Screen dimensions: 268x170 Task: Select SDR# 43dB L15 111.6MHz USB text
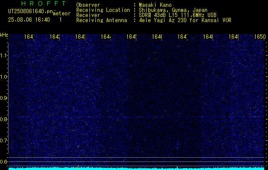(178, 15)
